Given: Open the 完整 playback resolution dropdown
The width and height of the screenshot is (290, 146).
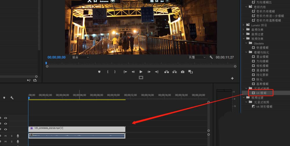Looking at the screenshot, I should [x=197, y=57].
